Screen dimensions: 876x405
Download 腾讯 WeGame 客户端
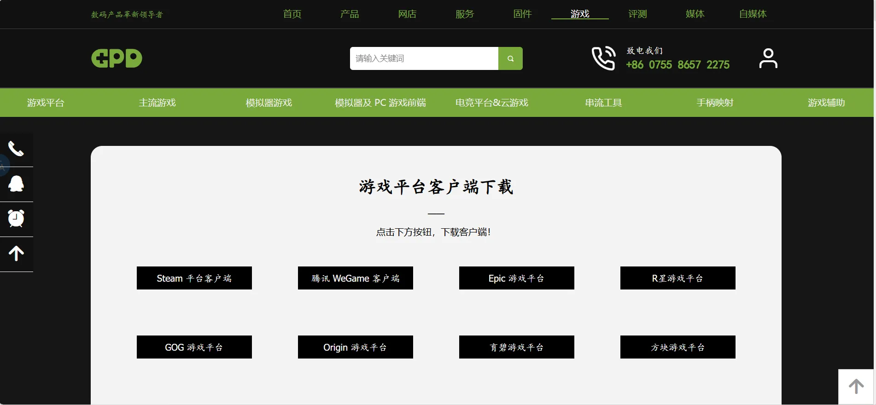coord(356,278)
